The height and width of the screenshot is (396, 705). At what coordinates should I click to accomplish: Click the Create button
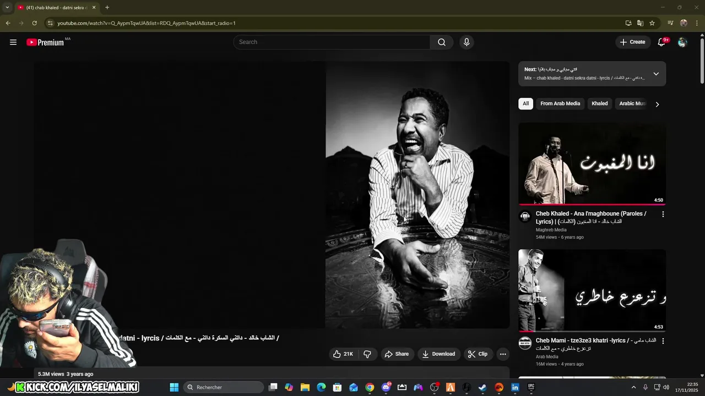(632, 42)
